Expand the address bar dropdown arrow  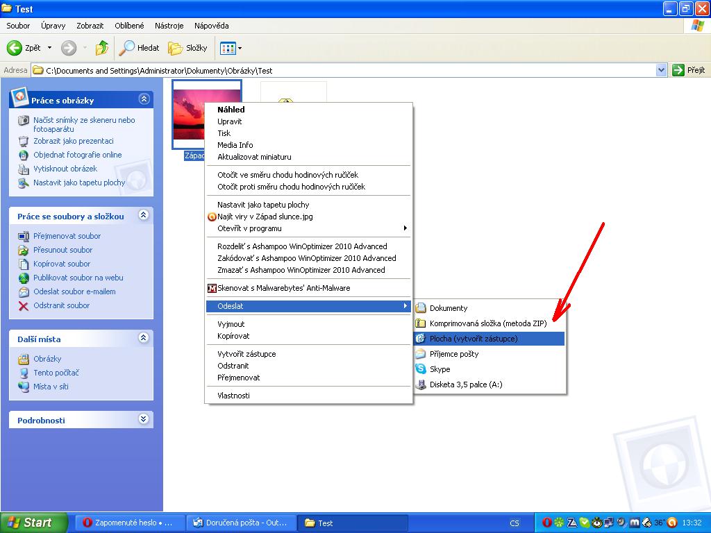(x=661, y=70)
